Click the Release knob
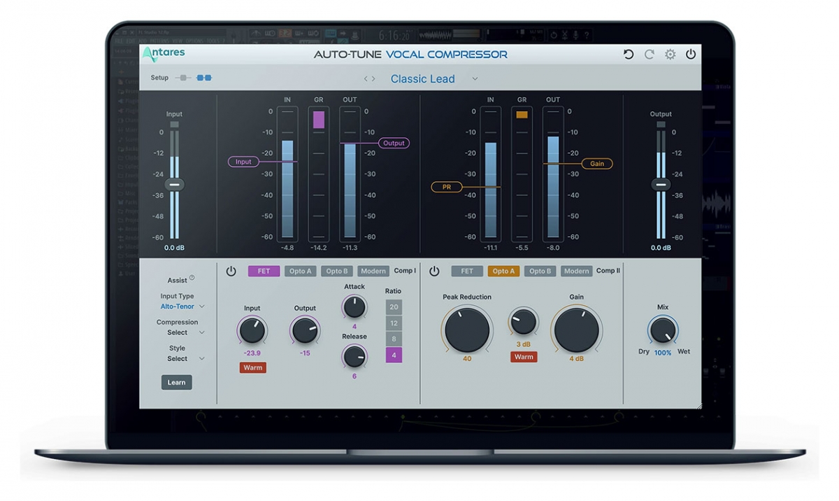 tap(354, 357)
